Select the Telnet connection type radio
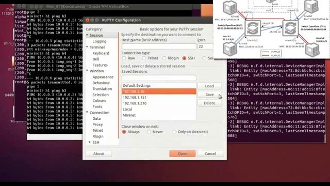This screenshot has height=186, width=330. click(144, 58)
